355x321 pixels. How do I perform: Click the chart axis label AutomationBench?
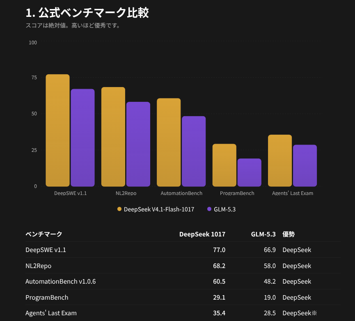click(x=181, y=193)
